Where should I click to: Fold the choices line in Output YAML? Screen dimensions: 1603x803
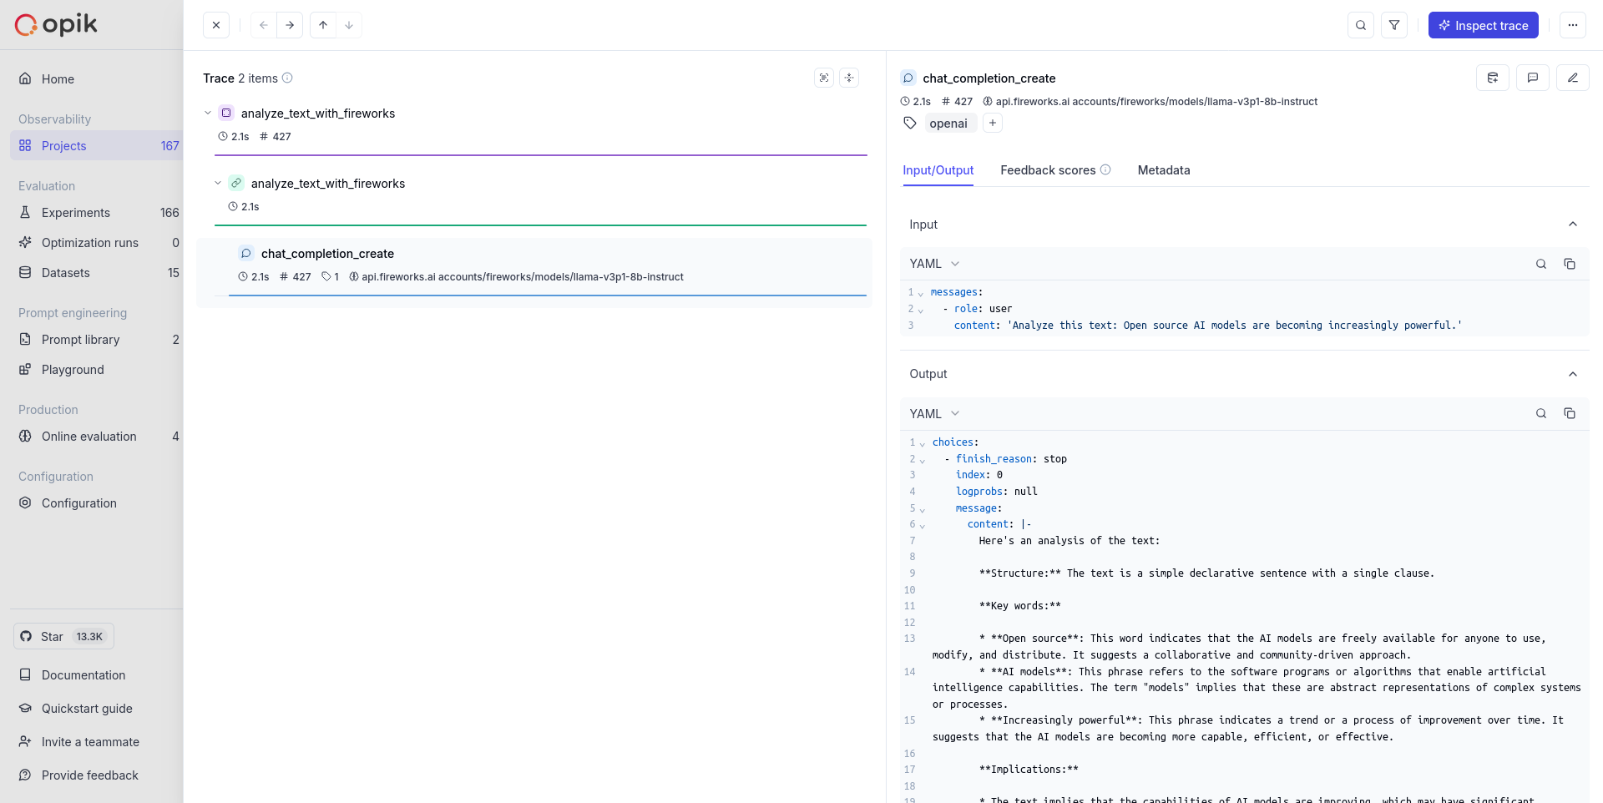[923, 443]
